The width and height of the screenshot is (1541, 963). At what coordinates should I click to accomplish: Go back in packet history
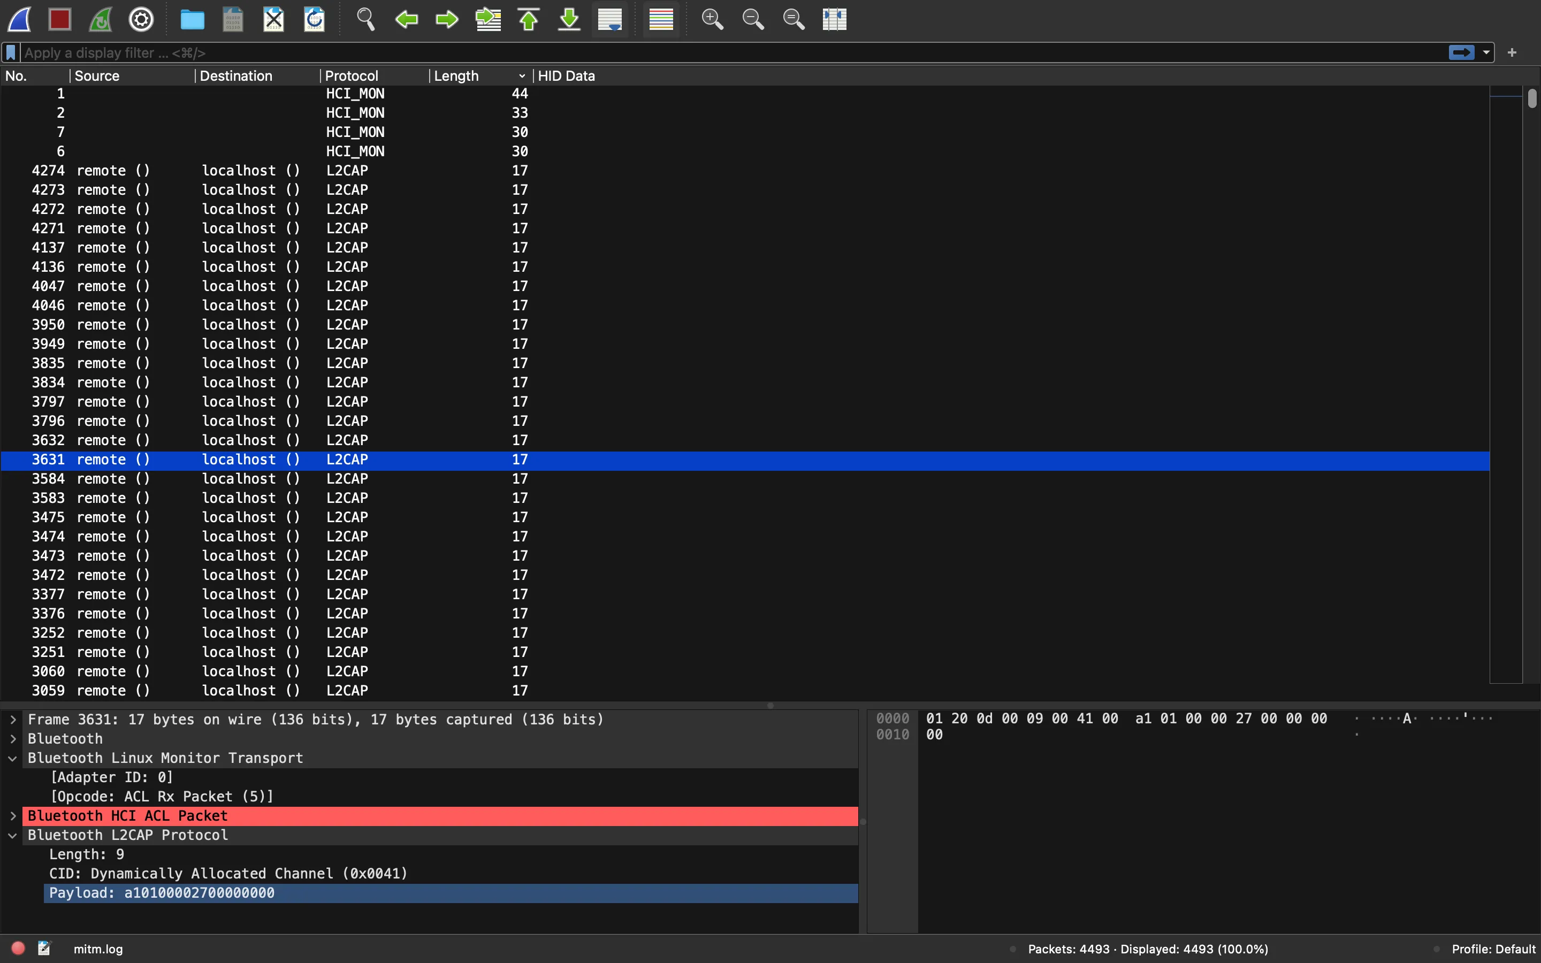point(406,19)
